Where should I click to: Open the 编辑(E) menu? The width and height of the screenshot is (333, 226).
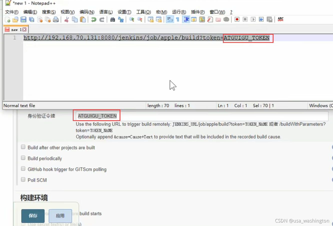(x=30, y=12)
